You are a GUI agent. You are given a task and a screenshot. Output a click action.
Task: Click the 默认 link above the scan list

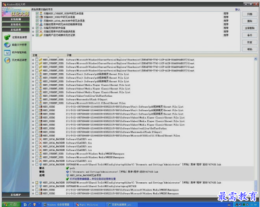coord(238,10)
